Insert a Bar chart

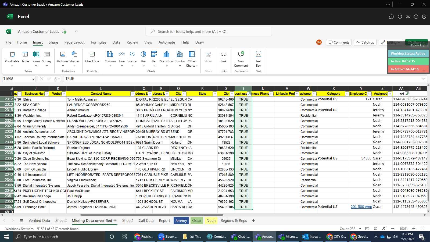[x=154, y=59]
